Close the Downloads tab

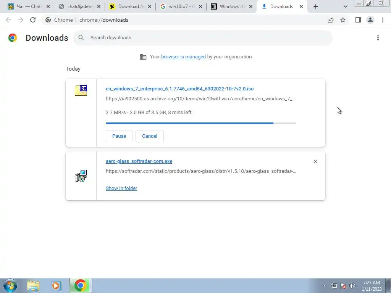(x=301, y=6)
